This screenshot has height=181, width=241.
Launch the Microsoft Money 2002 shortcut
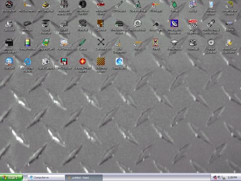coord(64,5)
